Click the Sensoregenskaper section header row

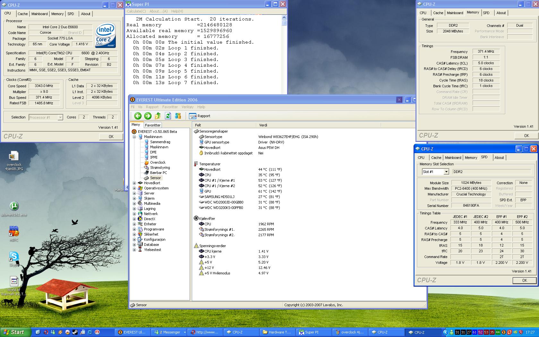[211, 131]
